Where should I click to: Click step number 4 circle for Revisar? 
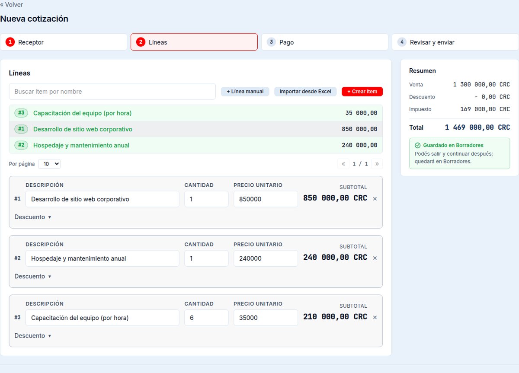coord(402,42)
